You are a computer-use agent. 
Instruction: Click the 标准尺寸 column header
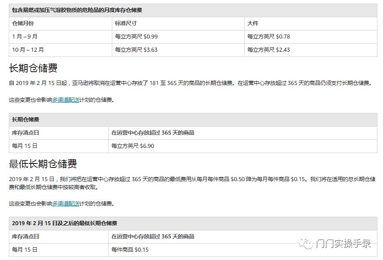coord(126,23)
